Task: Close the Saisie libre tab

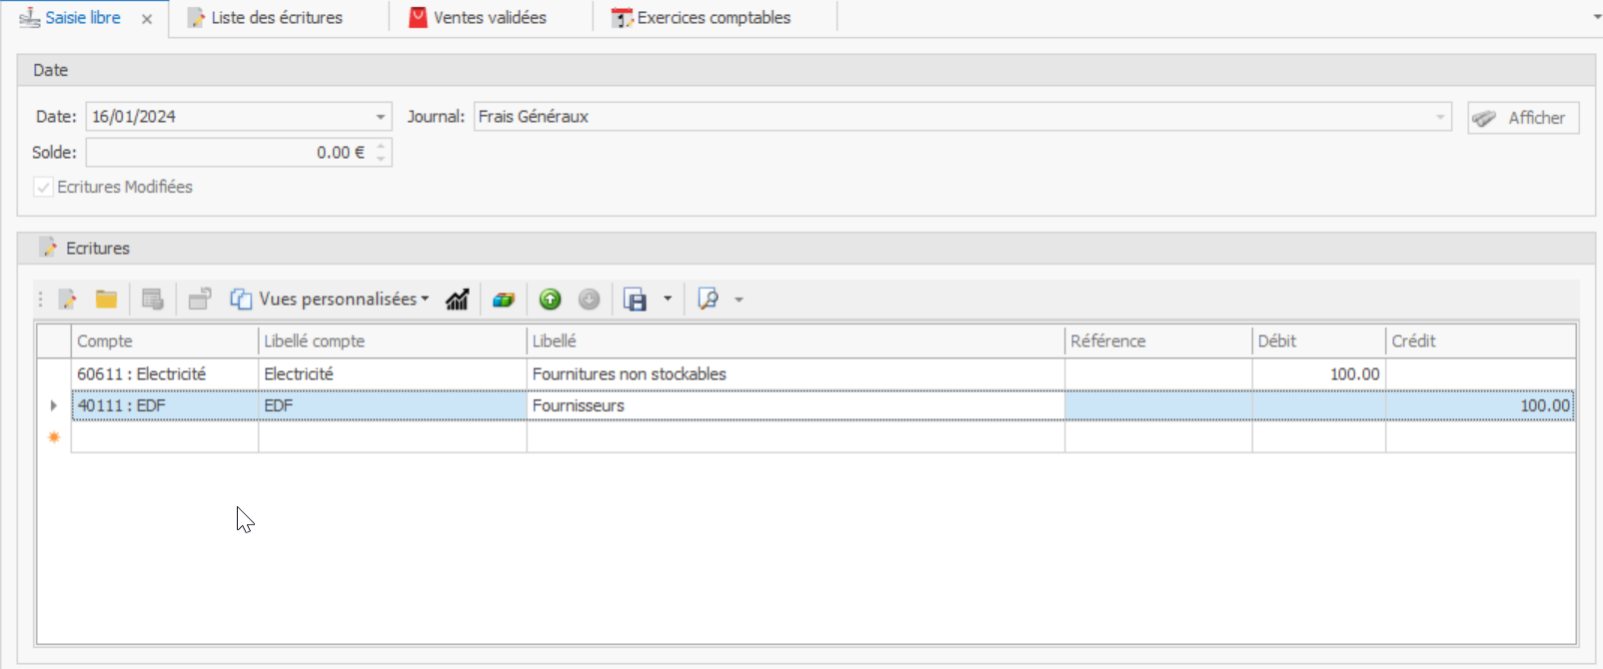Action: tap(147, 19)
